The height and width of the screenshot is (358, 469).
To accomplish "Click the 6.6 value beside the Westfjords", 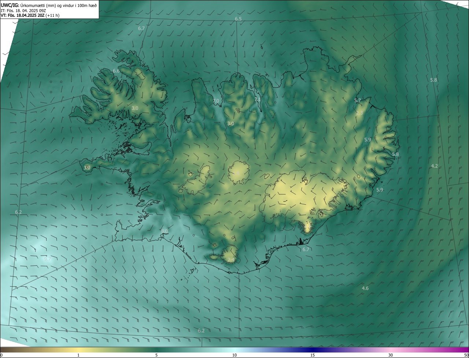I will coord(116,71).
